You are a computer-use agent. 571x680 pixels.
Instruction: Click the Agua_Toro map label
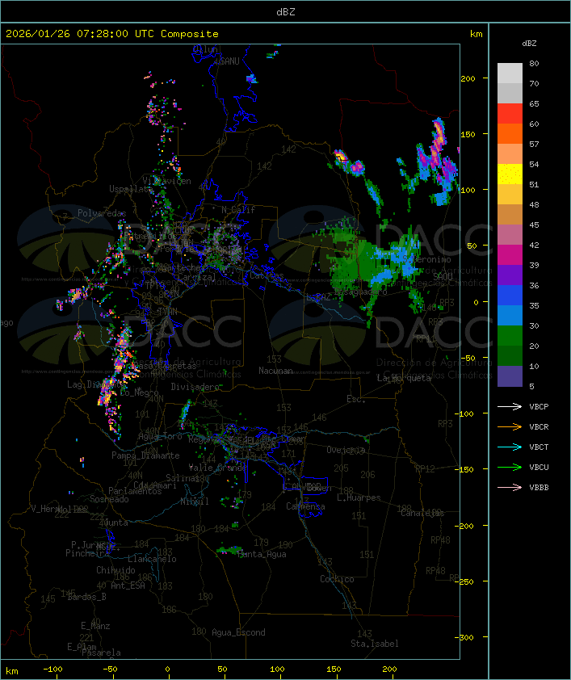click(x=160, y=436)
